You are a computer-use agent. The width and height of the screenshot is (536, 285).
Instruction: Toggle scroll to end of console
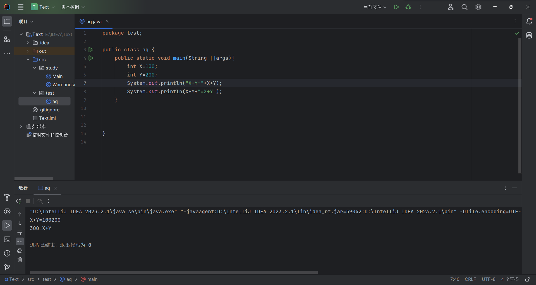[x=20, y=241]
